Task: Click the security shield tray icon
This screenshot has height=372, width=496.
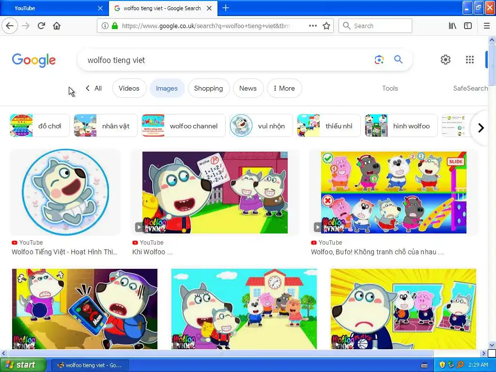Action: [442, 365]
